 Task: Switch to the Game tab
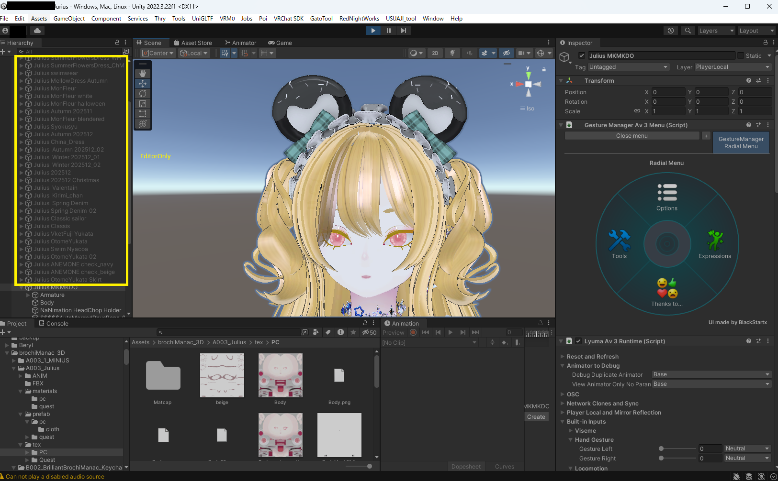pyautogui.click(x=280, y=43)
